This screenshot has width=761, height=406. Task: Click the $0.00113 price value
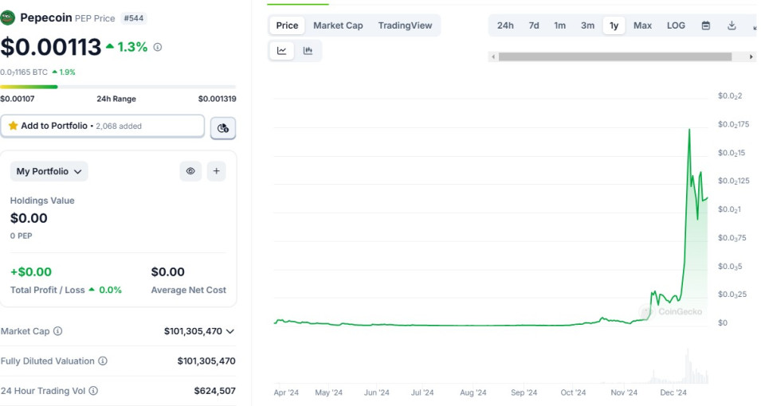[51, 47]
